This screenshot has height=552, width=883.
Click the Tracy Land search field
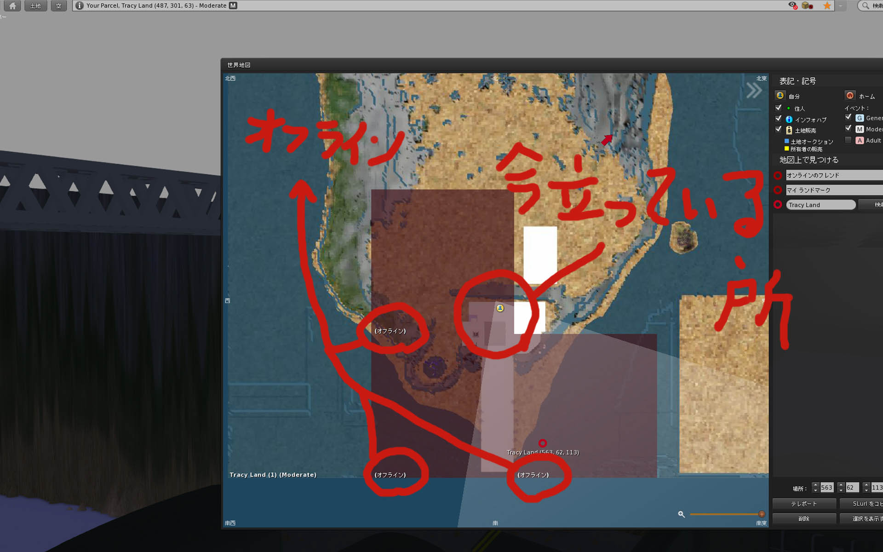pyautogui.click(x=821, y=205)
